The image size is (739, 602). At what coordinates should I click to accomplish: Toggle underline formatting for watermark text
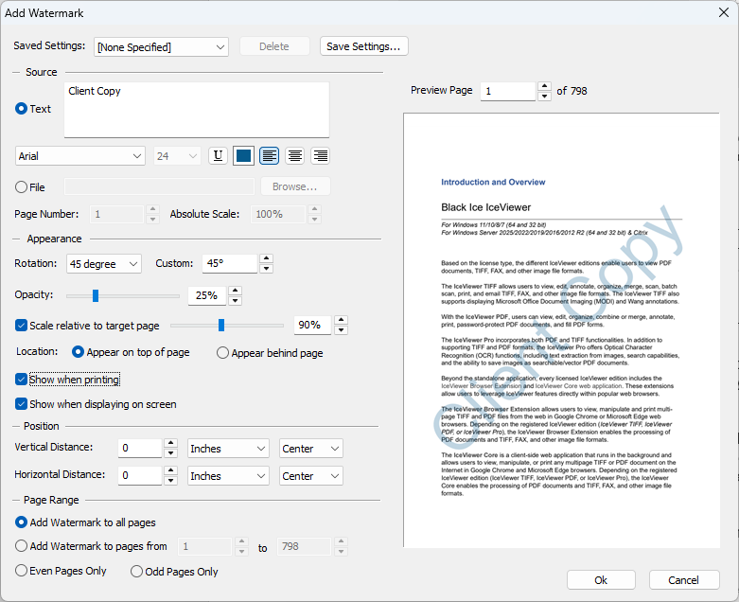(x=218, y=155)
